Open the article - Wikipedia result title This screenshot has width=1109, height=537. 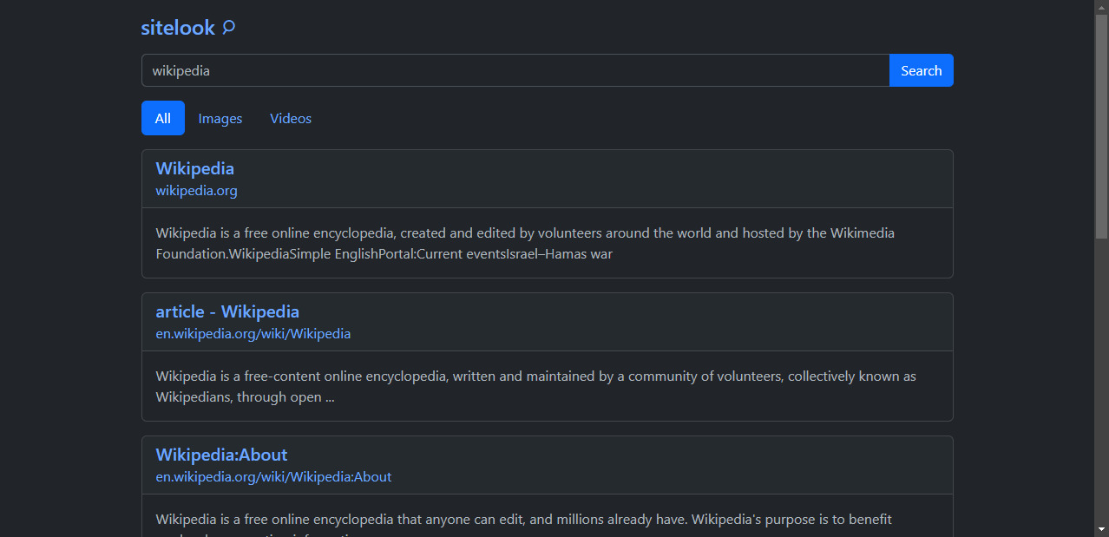[x=227, y=311]
